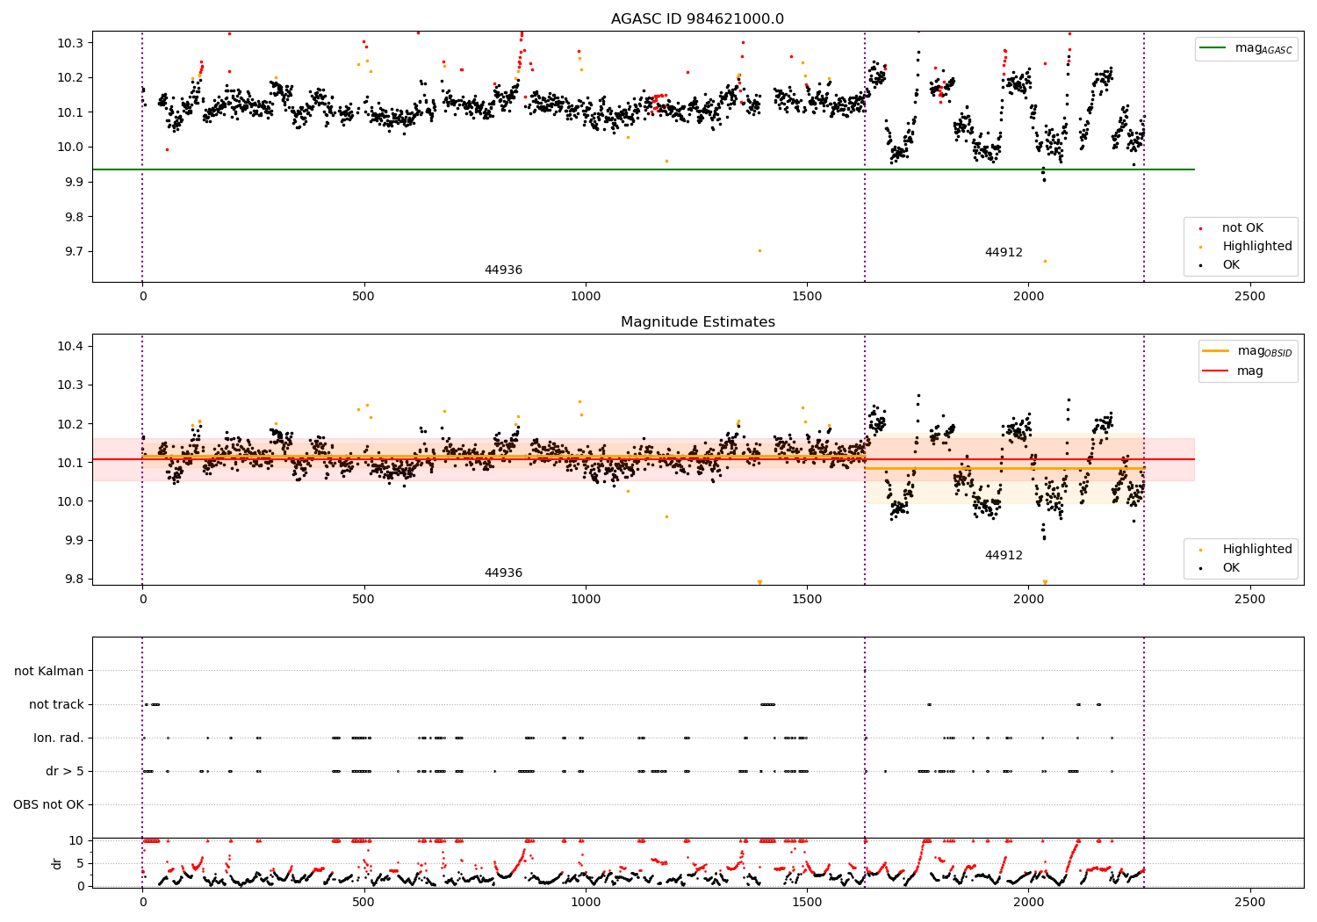Click the 44912 label in the top plot

tap(1004, 253)
